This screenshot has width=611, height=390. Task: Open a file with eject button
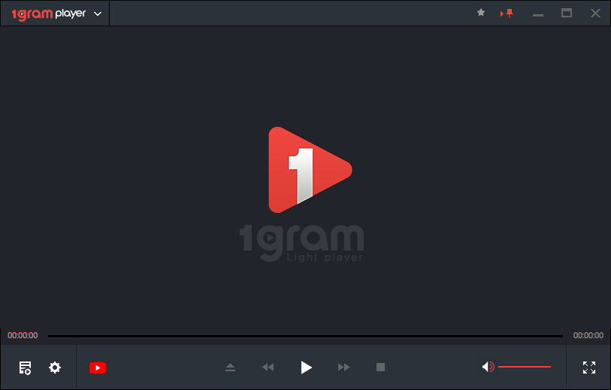230,367
